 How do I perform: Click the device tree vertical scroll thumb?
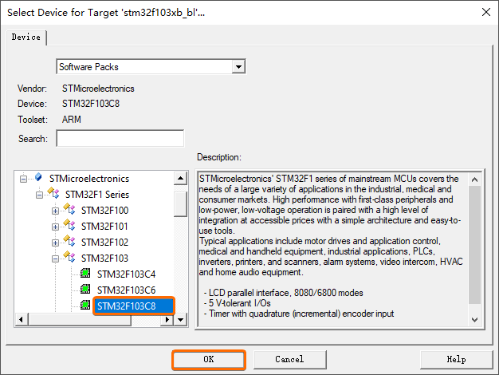[180, 204]
